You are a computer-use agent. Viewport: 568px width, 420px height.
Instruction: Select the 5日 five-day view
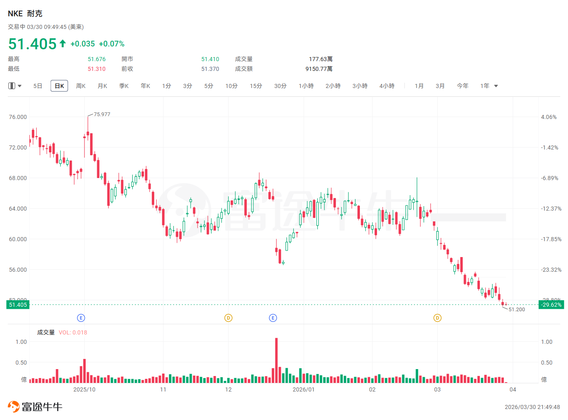38,86
